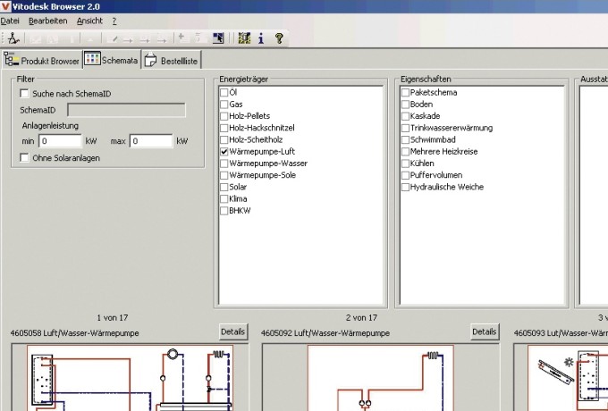Open the Datei menu
608x411 pixels.
[x=10, y=21]
